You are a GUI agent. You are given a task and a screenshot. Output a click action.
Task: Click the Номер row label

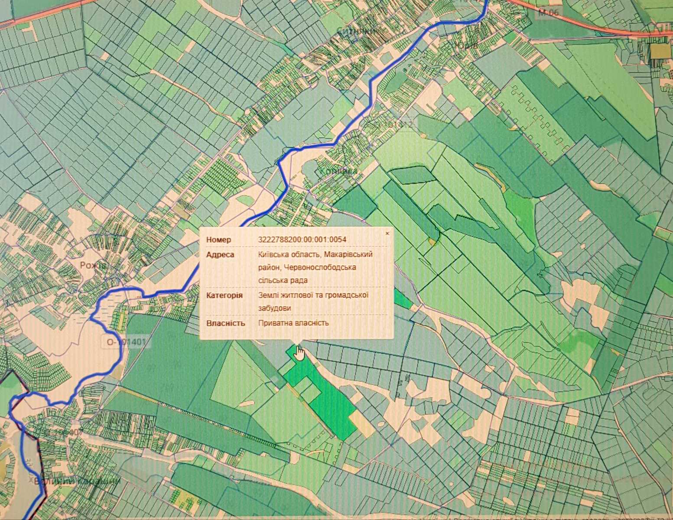(x=218, y=240)
